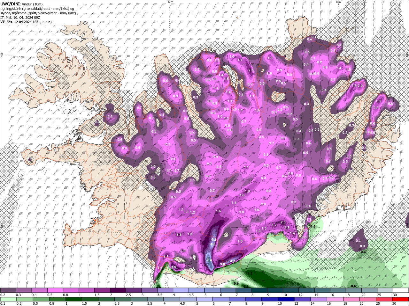Image resolution: width=409 pixels, height=306 pixels.
Task: Click the 4.3 precipitation value near south coast
Action: tap(233, 261)
